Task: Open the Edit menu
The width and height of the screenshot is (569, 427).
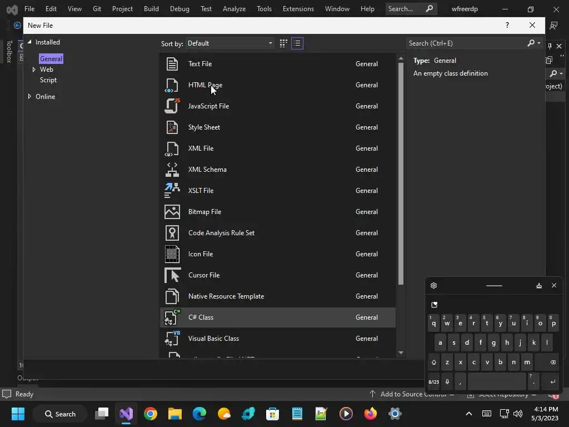Action: pos(51,9)
